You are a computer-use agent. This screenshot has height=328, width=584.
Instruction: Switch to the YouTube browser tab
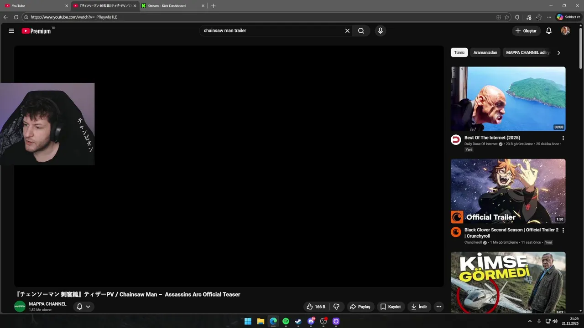(36, 6)
